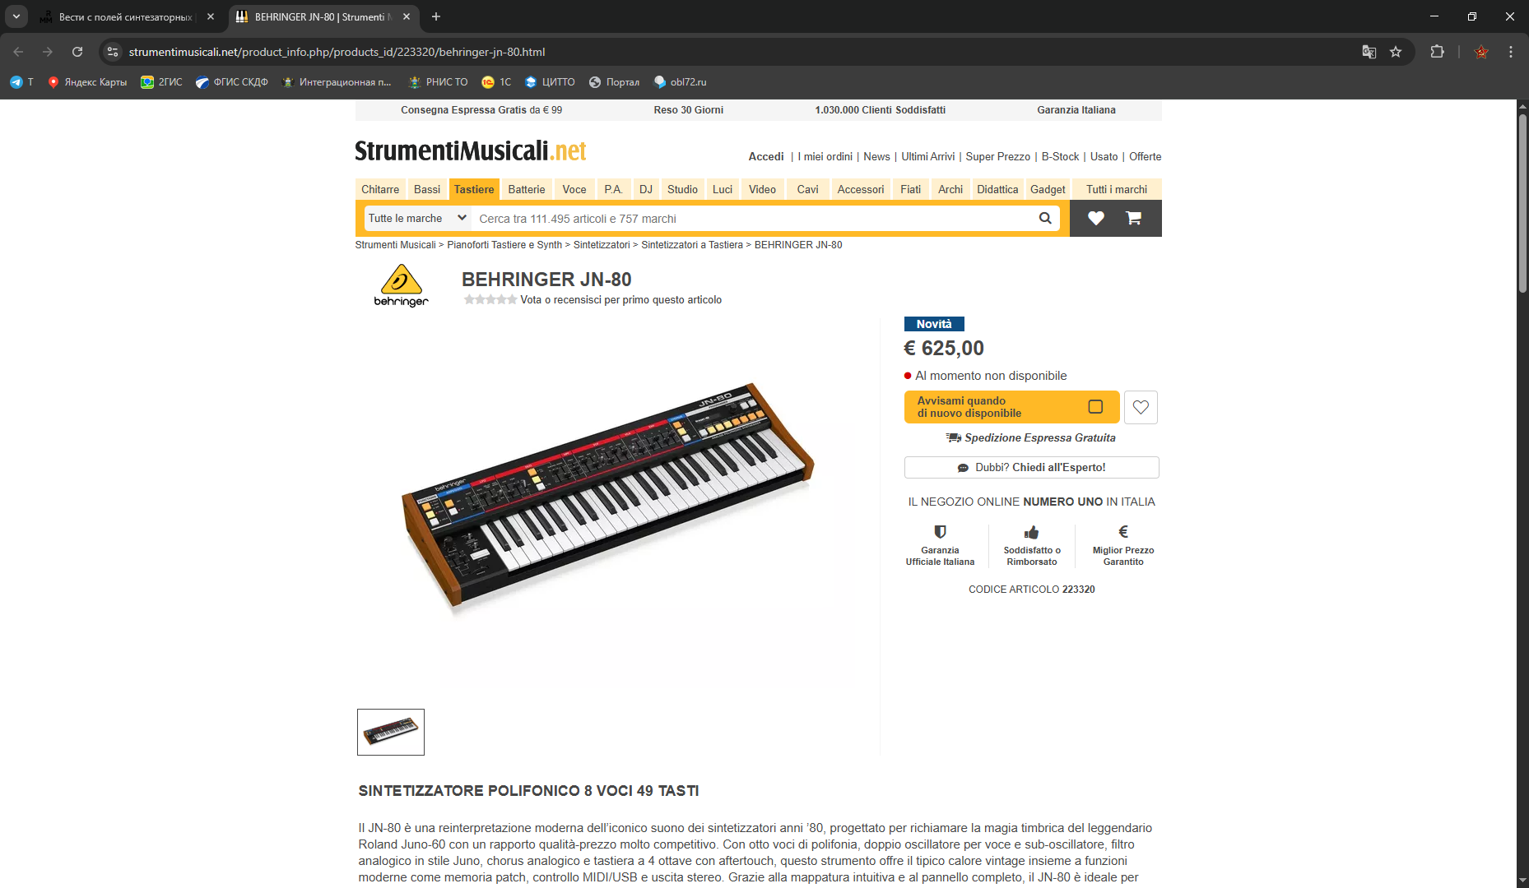Select the Tastiere category tab
Viewport: 1529px width, 888px height.
(x=474, y=189)
